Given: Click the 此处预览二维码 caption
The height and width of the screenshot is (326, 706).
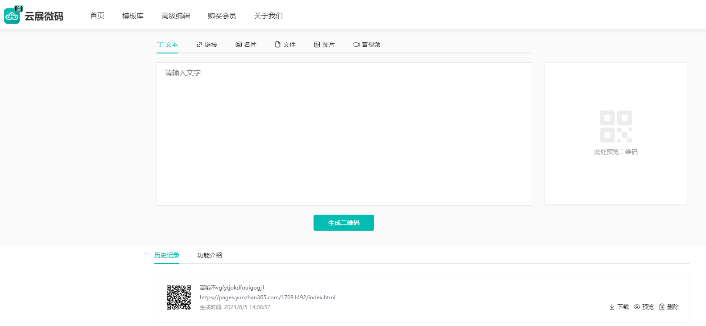Looking at the screenshot, I should [616, 152].
